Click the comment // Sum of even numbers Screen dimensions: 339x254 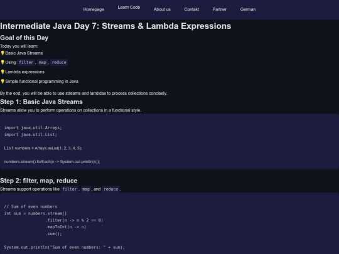click(31, 206)
